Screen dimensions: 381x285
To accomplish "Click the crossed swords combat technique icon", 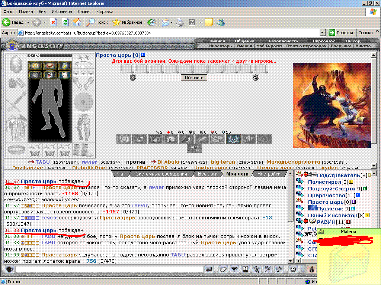I will [x=218, y=139].
